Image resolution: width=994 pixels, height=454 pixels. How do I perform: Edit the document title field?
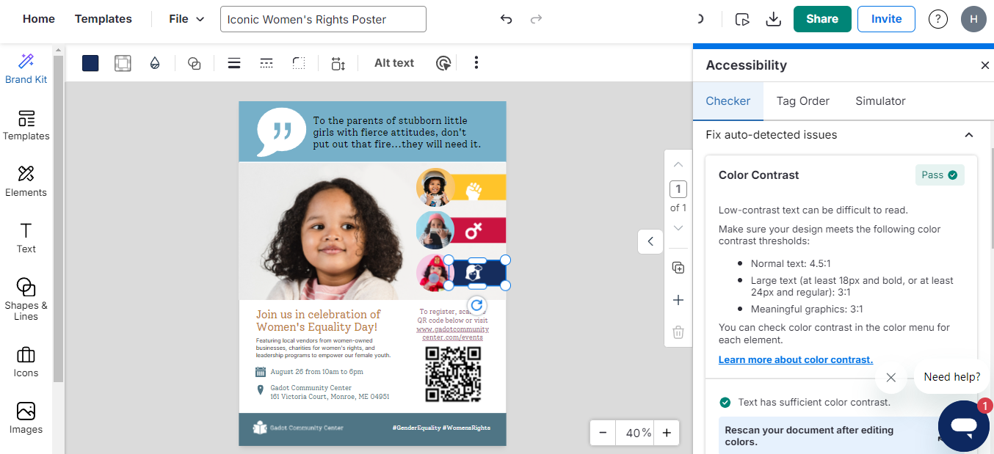323,19
